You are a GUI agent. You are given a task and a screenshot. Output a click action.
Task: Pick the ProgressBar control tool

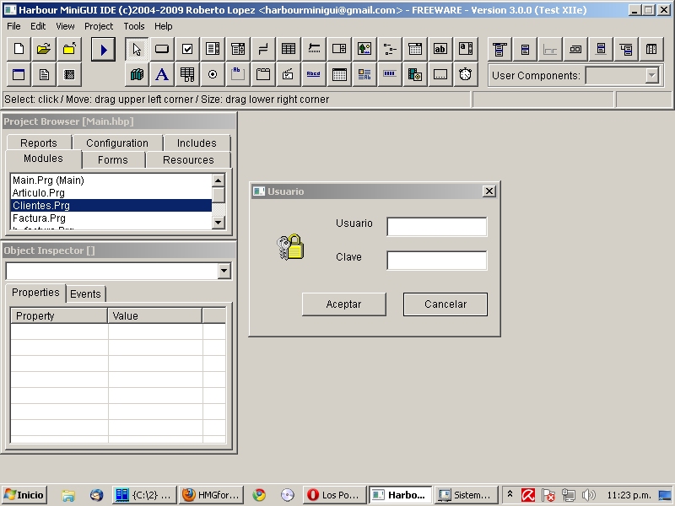(390, 75)
